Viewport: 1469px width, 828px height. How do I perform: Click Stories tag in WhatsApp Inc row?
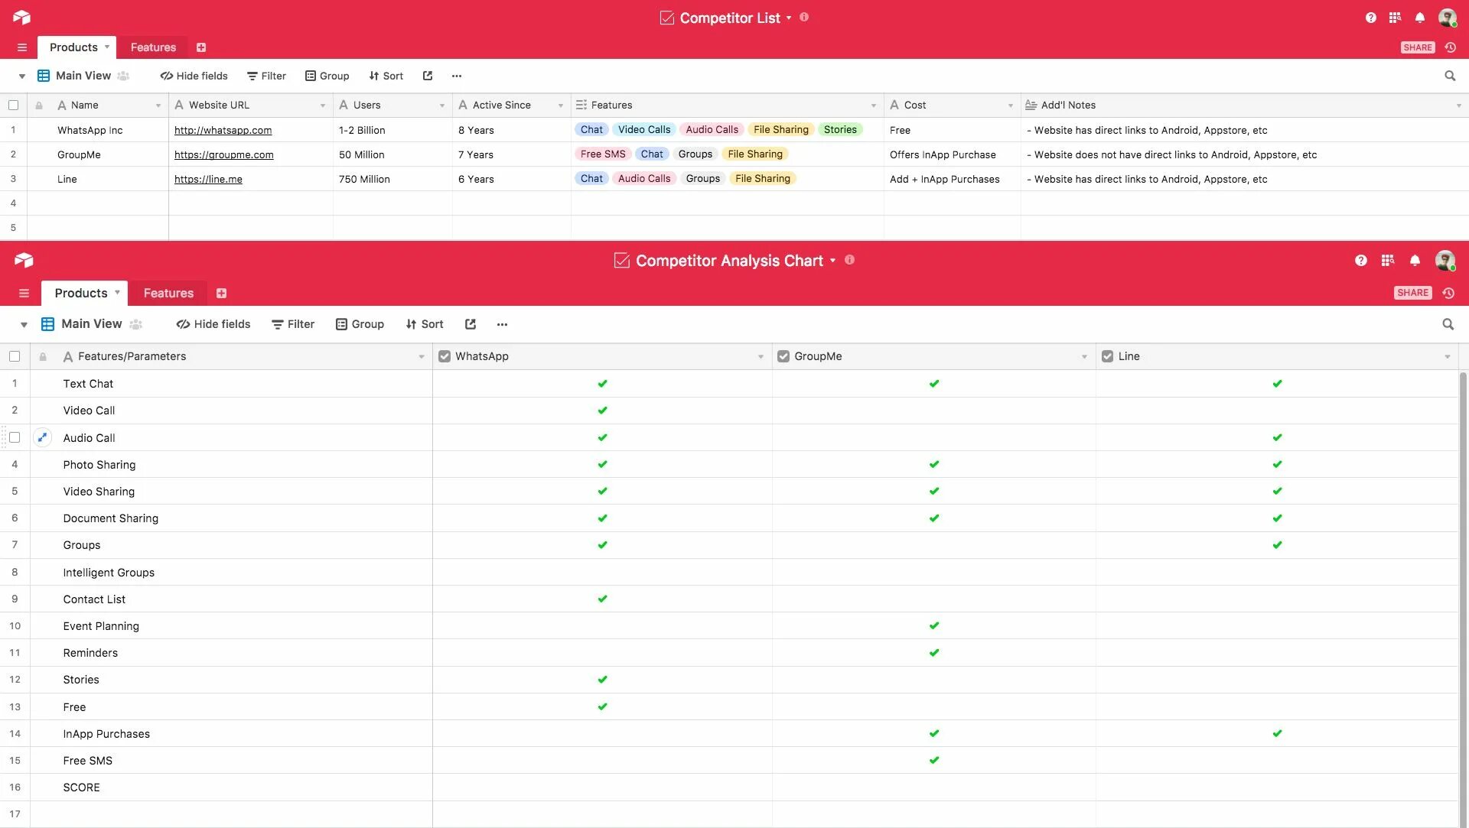(840, 129)
